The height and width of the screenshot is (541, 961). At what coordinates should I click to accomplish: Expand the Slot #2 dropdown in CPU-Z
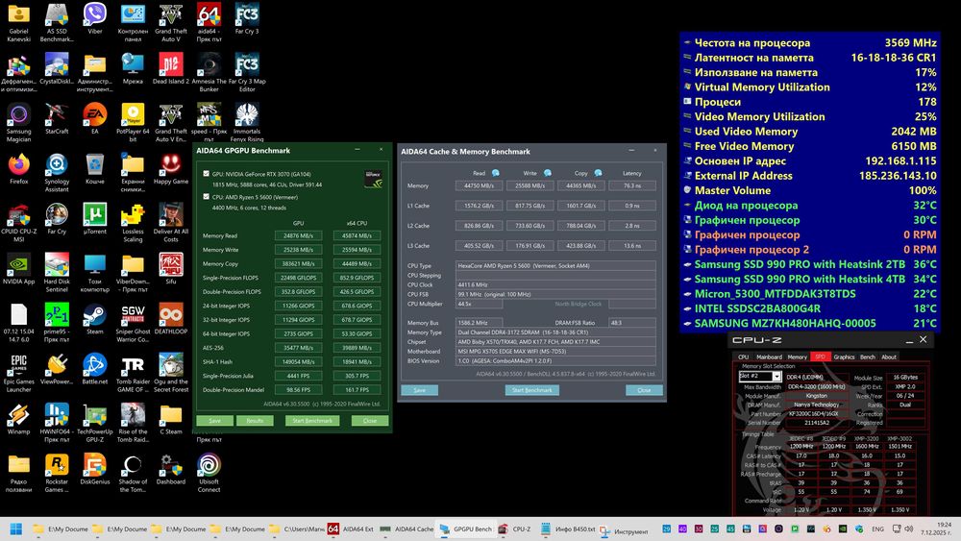[776, 376]
